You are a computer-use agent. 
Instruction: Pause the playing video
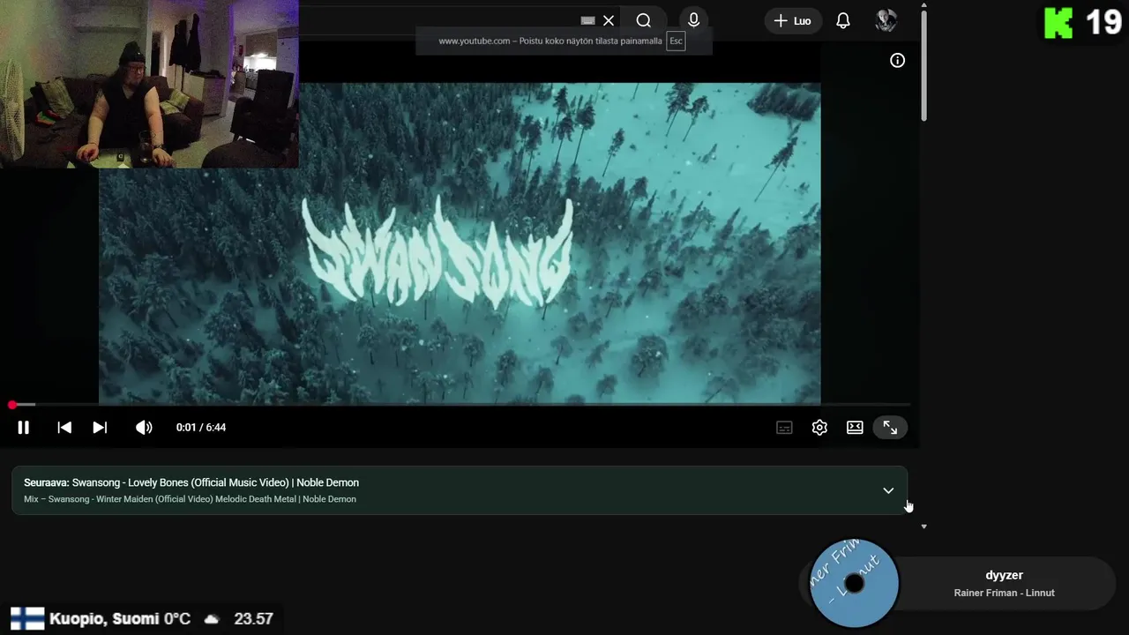24,428
